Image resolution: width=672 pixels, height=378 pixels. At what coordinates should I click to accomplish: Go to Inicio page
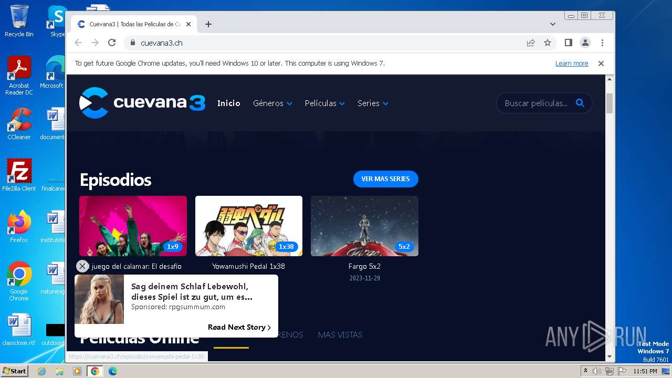(x=229, y=103)
